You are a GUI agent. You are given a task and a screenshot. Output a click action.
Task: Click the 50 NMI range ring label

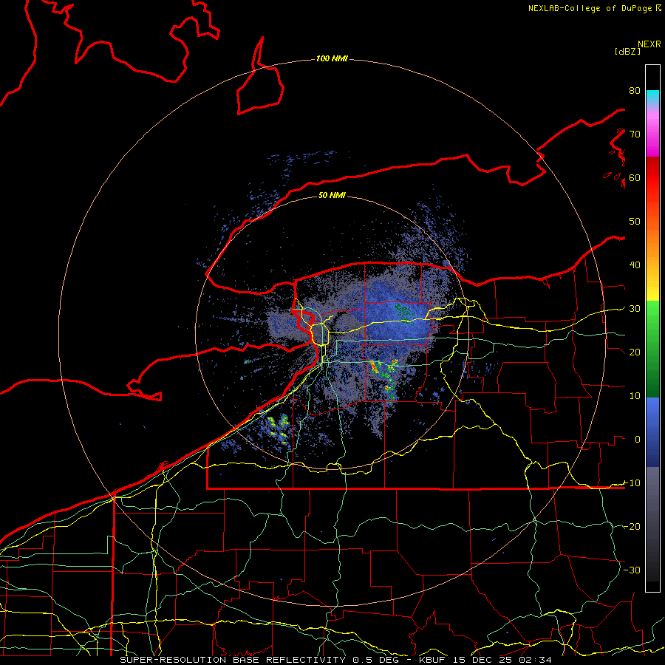click(332, 195)
